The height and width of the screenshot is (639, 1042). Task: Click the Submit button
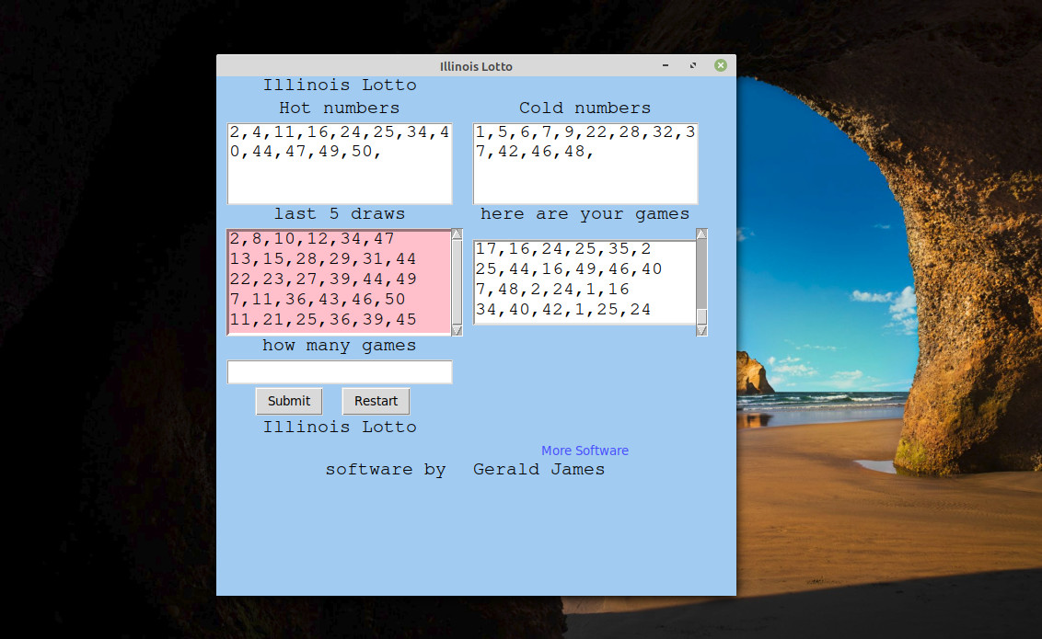click(x=289, y=401)
